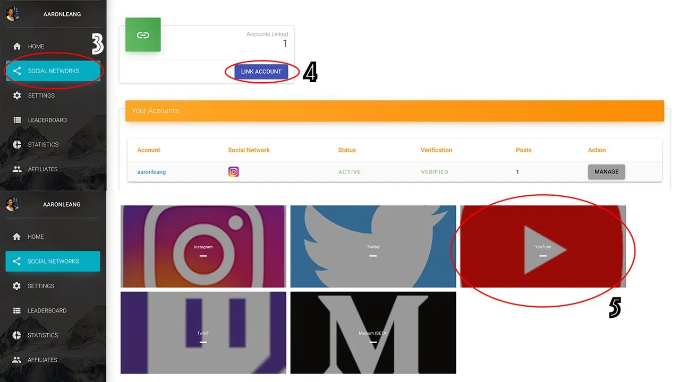Open the aaronleang account link
This screenshot has height=382, width=680.
(x=151, y=172)
